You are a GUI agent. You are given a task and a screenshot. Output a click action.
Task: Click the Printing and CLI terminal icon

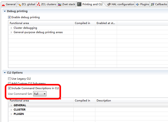(79, 4)
